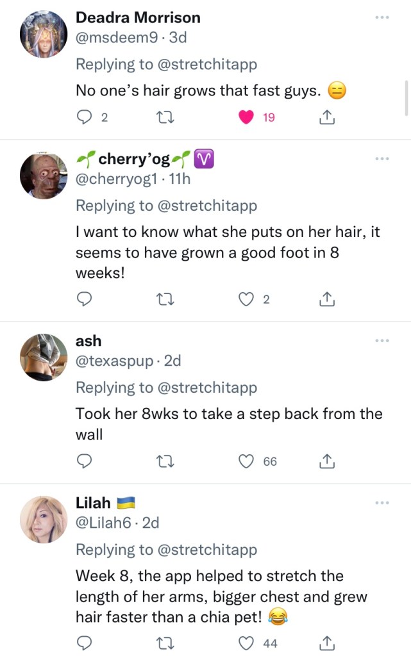The image size is (411, 656).
Task: Open @stretchitapp link in Lilah's reply
Action: pos(208,550)
